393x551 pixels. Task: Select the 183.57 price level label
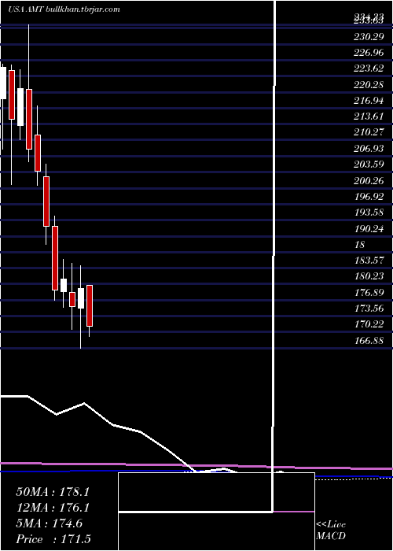pyautogui.click(x=369, y=261)
